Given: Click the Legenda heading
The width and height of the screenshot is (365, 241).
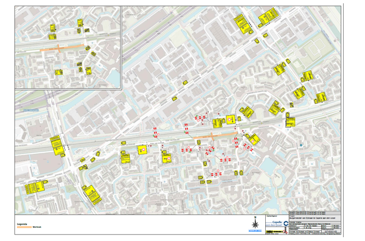Looking at the screenshot, I should [x=21, y=223].
